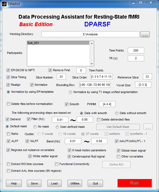159x192 pixels.
Task: Uncheck the Global mean signal option
Action: 118,150
